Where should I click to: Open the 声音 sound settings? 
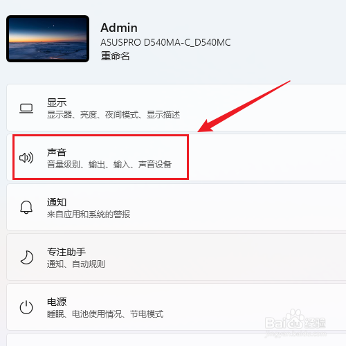coord(176,158)
